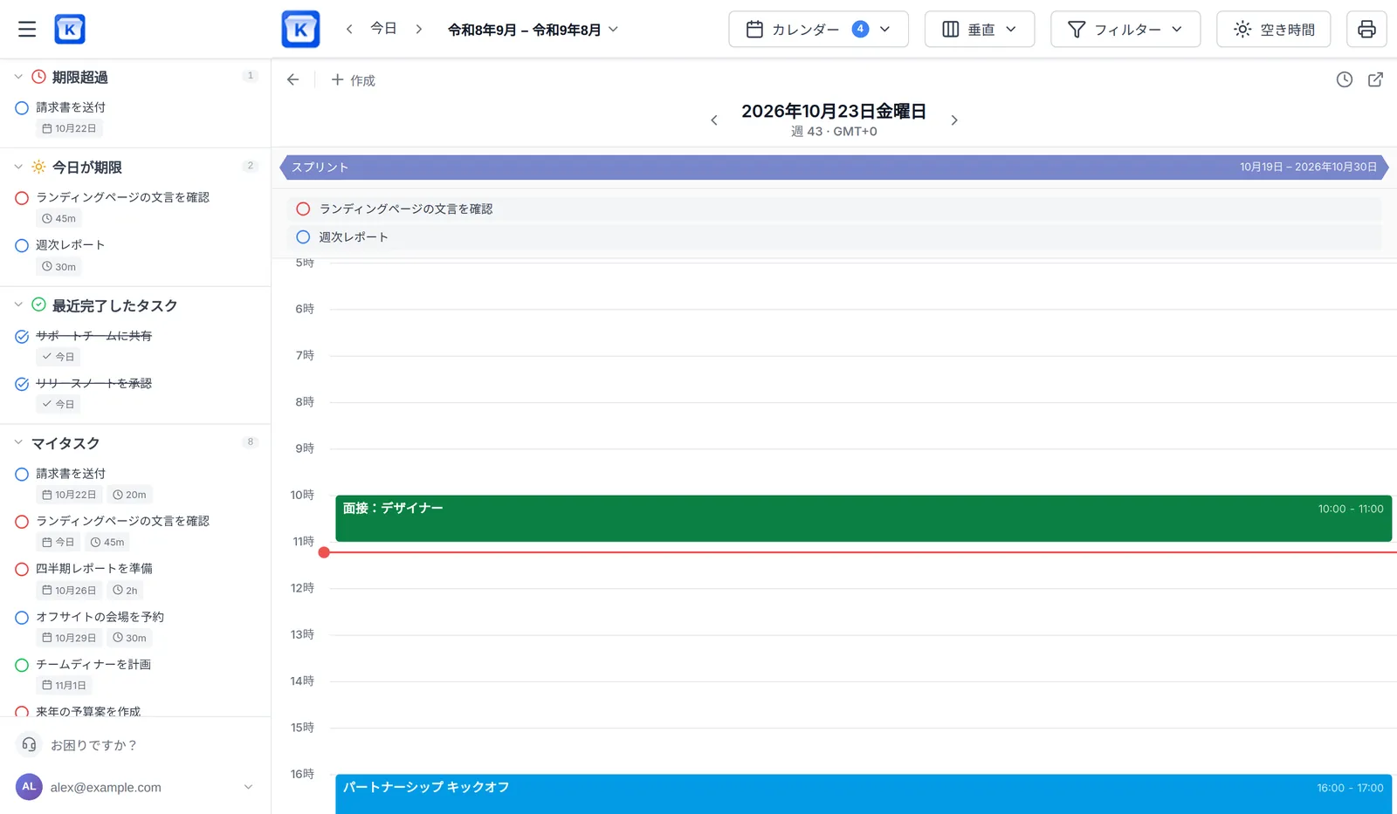Go to previous period in top toolbar
Image resolution: width=1397 pixels, height=814 pixels.
coord(349,29)
